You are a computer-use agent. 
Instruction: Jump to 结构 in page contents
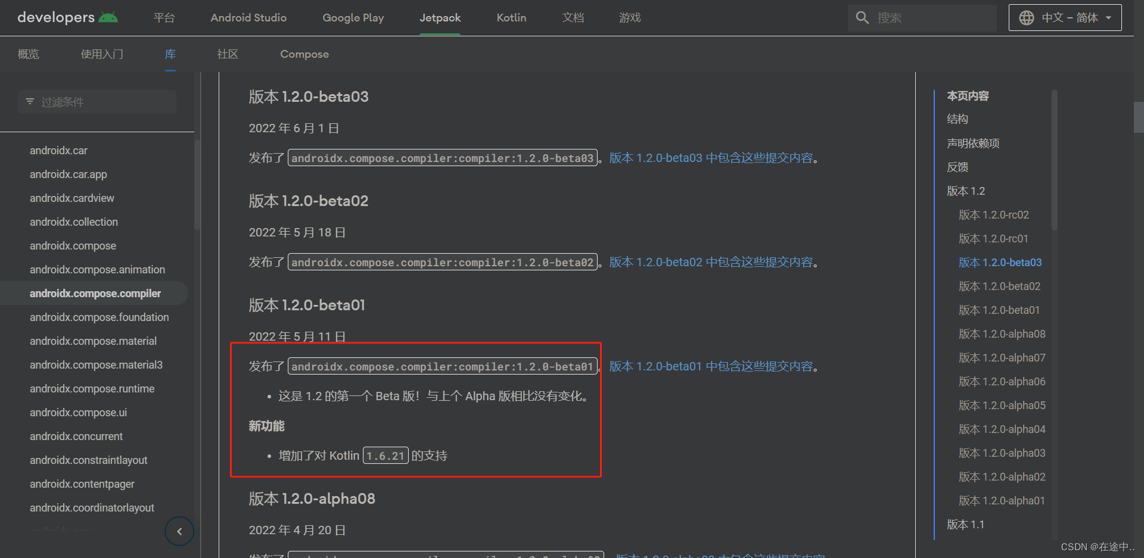click(x=958, y=119)
